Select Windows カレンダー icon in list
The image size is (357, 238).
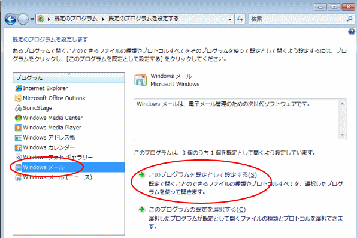pyautogui.click(x=18, y=147)
